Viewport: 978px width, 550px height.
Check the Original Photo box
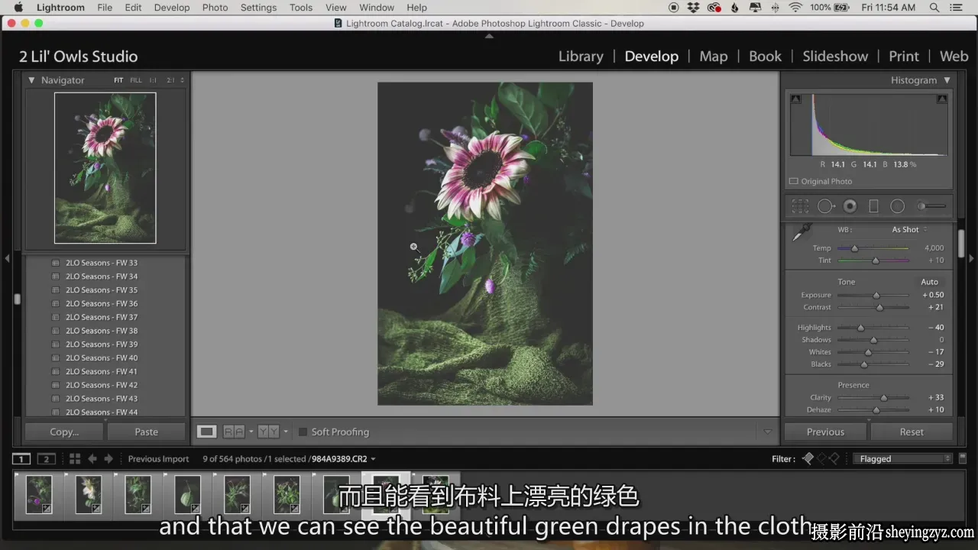(x=794, y=181)
